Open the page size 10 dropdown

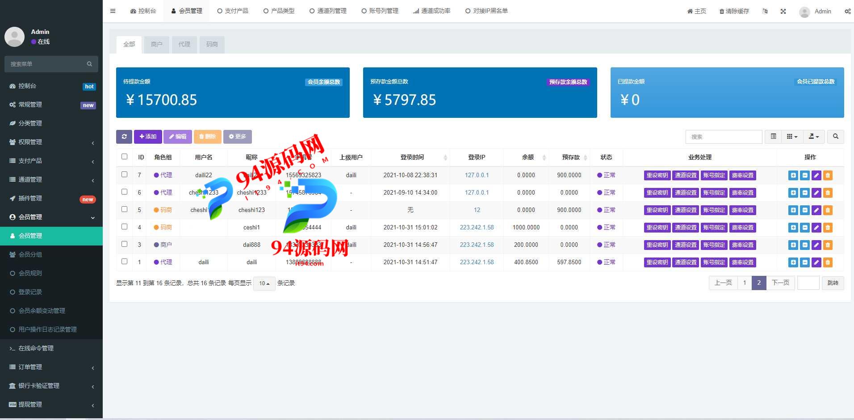click(x=264, y=283)
